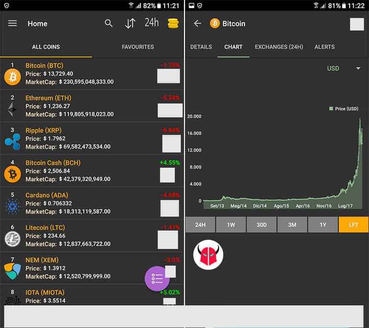Tap the NEM tri-color logo
This screenshot has width=369, height=328.
tap(12, 271)
